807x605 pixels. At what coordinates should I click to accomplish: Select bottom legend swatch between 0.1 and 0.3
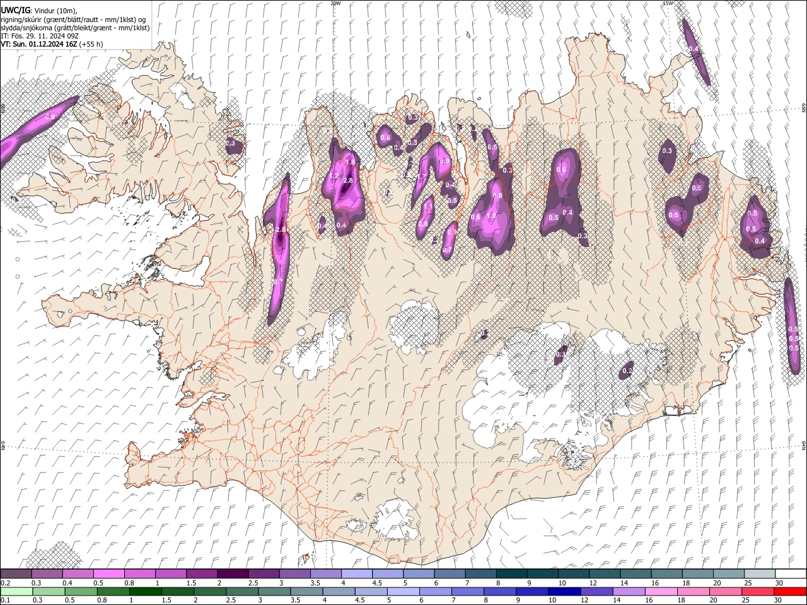[x=17, y=591]
